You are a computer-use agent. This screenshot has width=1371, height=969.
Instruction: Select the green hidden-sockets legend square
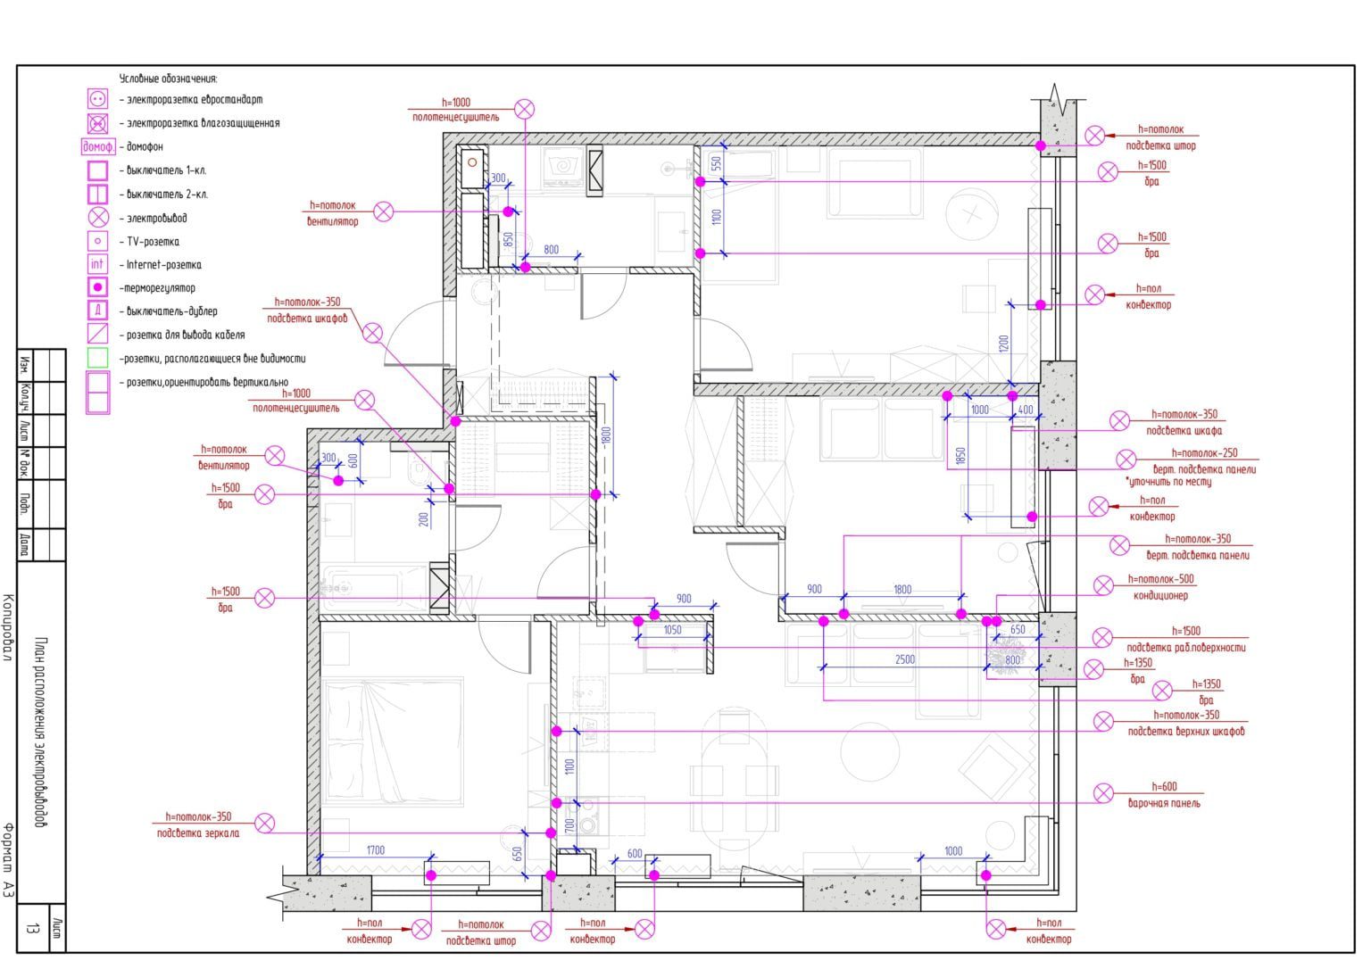(x=97, y=358)
